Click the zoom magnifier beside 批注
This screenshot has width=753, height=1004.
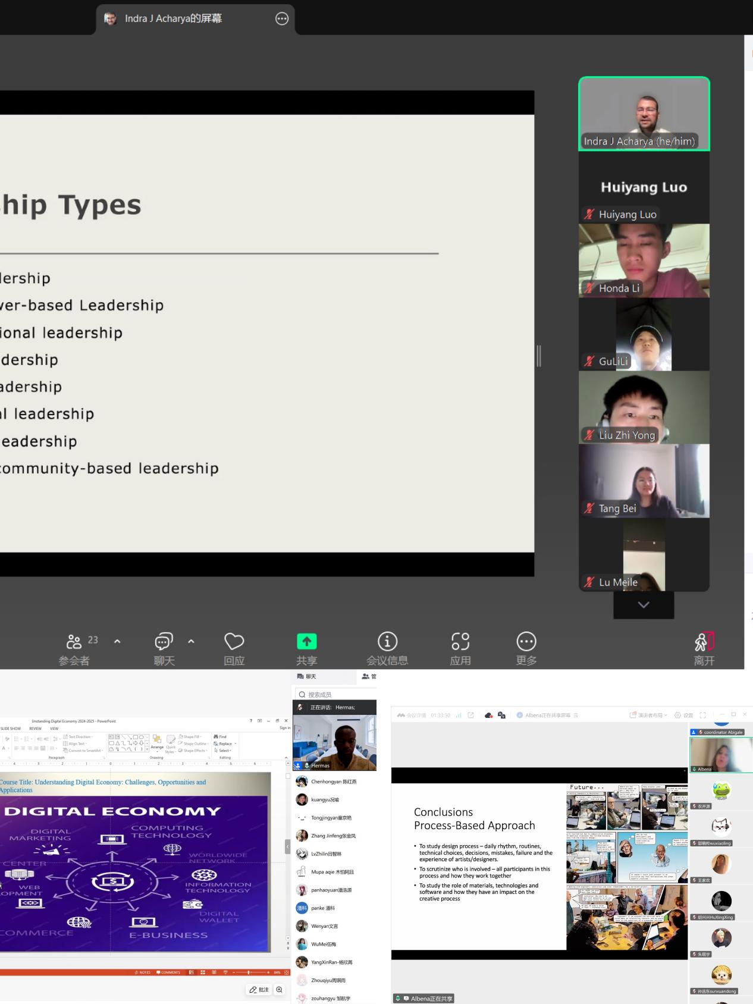[279, 990]
